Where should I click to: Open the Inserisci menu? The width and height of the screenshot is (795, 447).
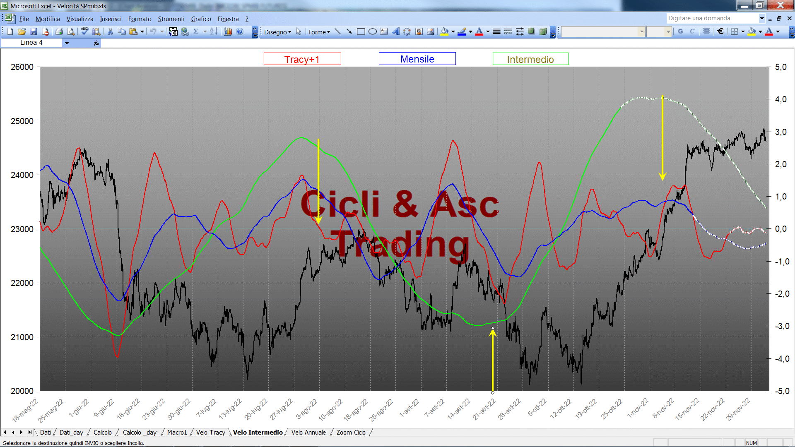click(x=111, y=19)
